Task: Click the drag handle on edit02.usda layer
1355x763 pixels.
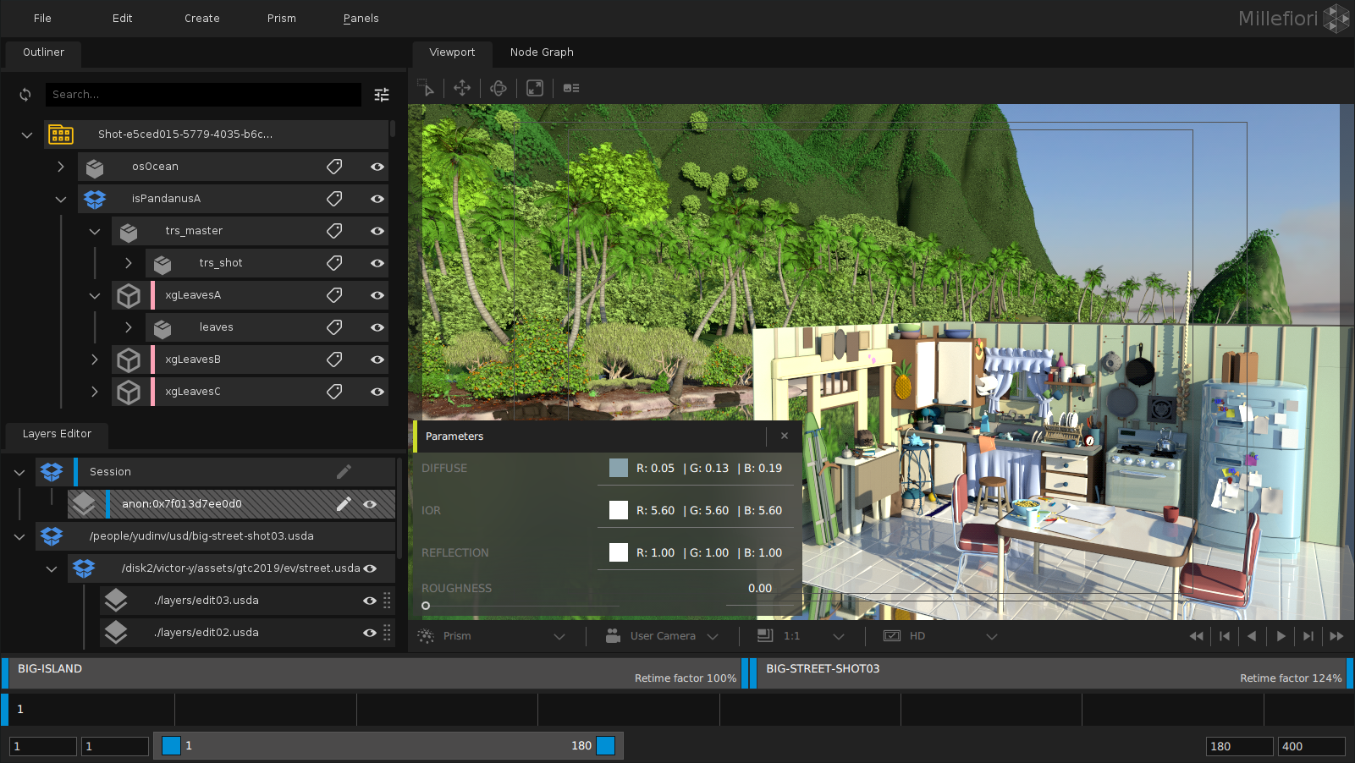Action: coord(387,633)
